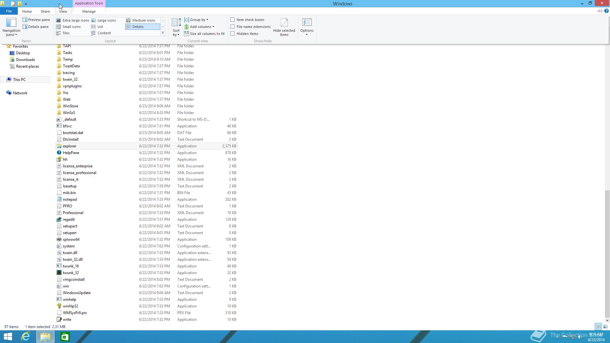Click Size all columns to fit

point(204,34)
